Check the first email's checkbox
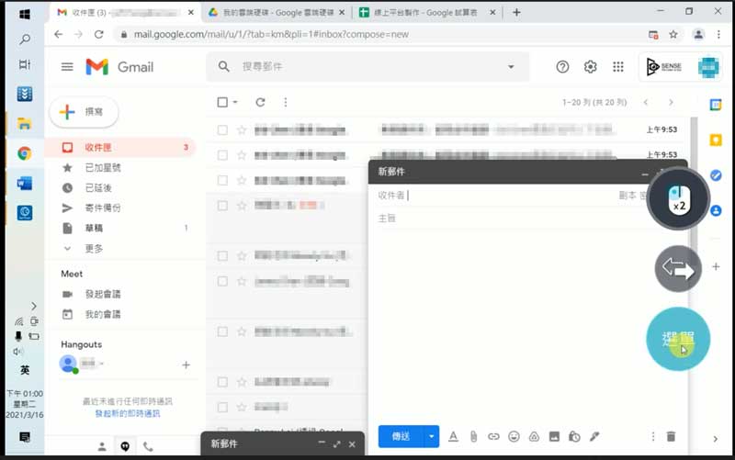Screen dimensions: 735x460 click(x=222, y=130)
